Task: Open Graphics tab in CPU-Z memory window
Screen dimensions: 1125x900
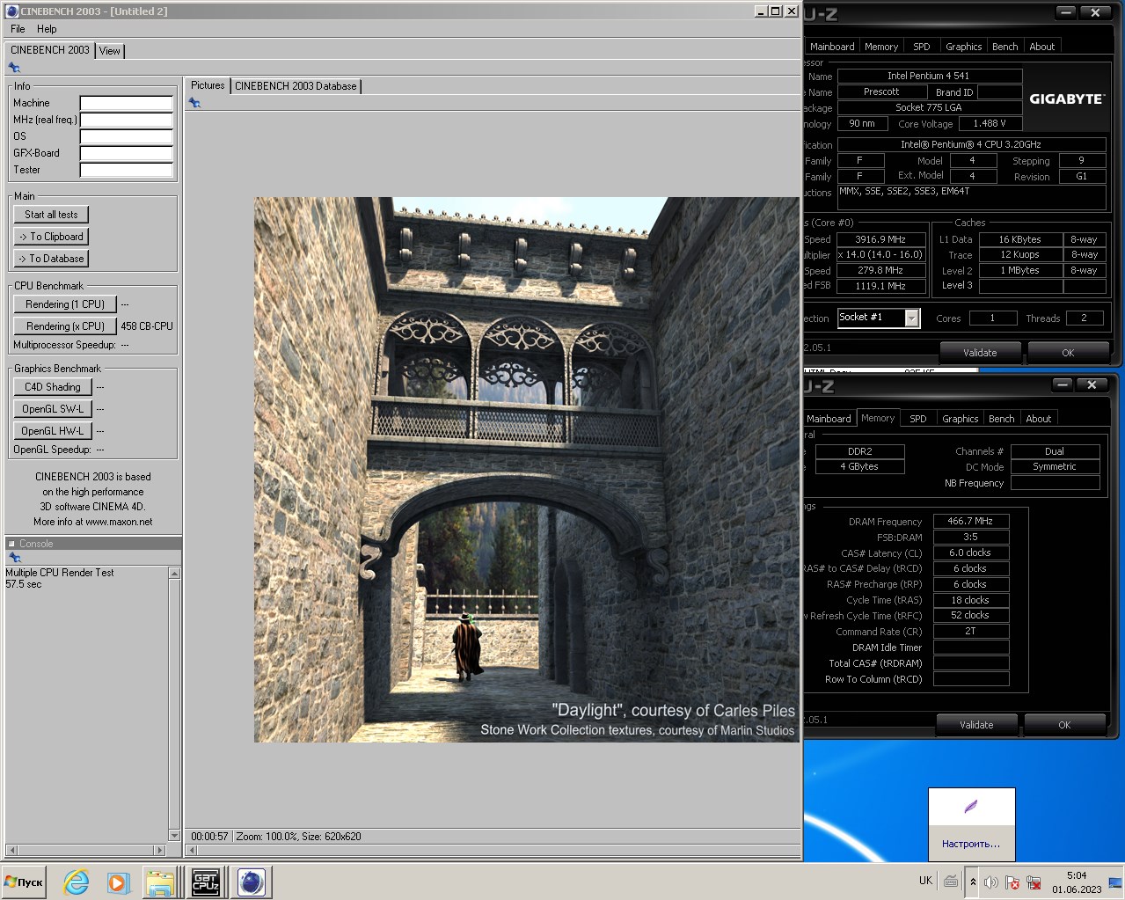Action: [960, 419]
